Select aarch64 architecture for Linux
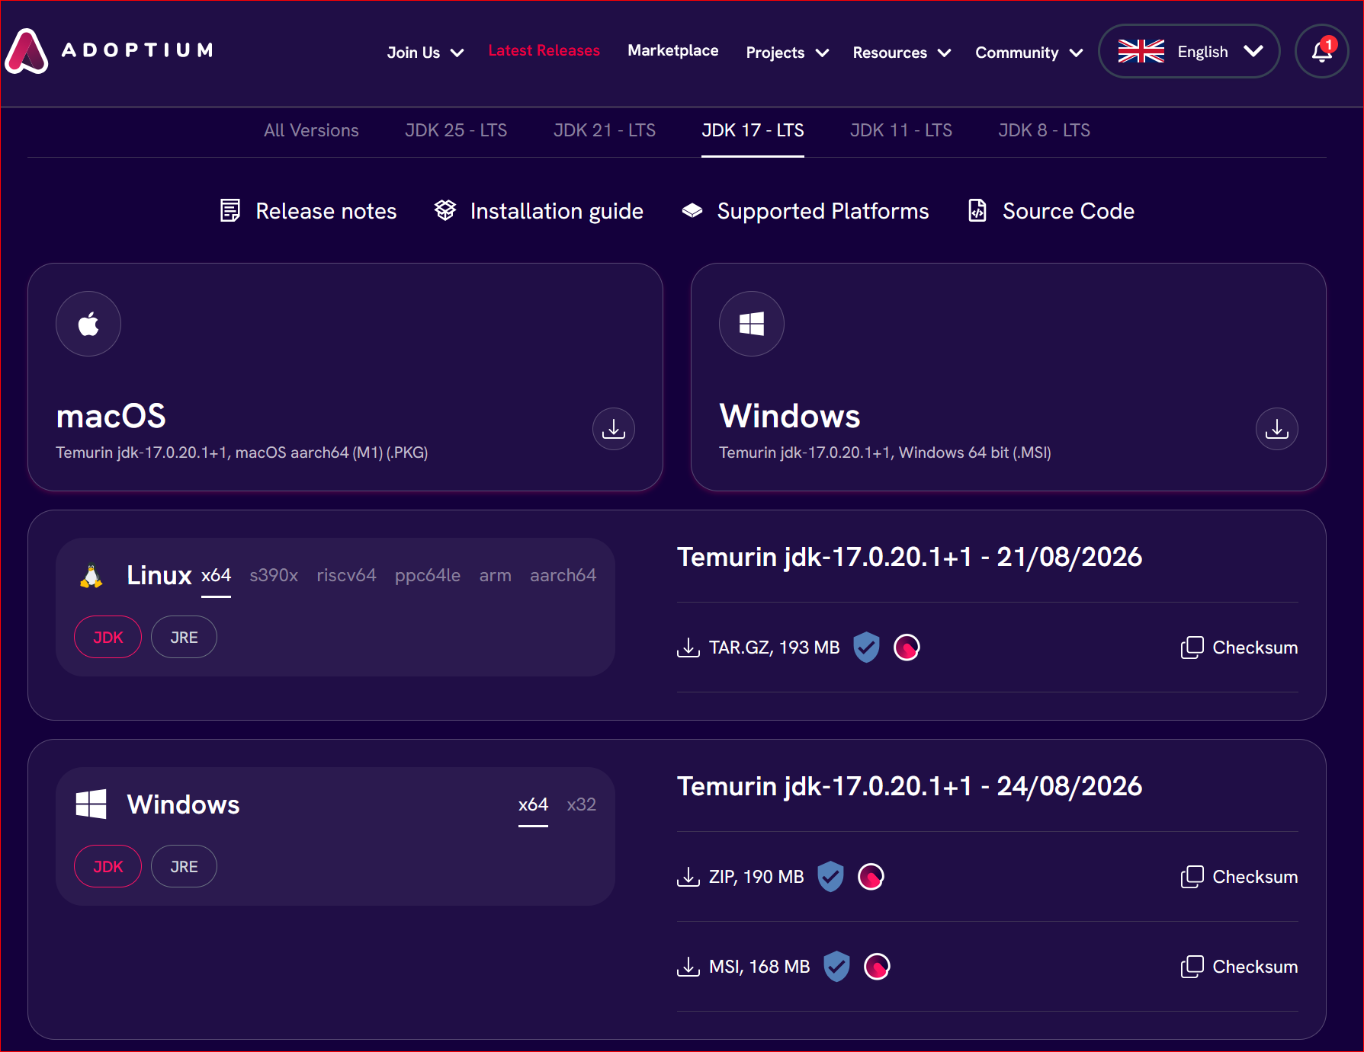 tap(563, 575)
